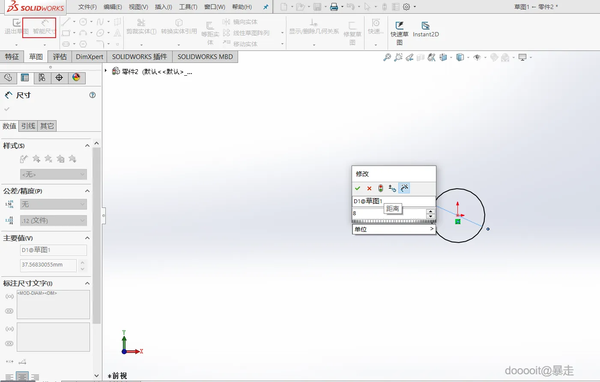The height and width of the screenshot is (382, 600).
Task: Open the dimension panel help icon
Action: [x=93, y=95]
